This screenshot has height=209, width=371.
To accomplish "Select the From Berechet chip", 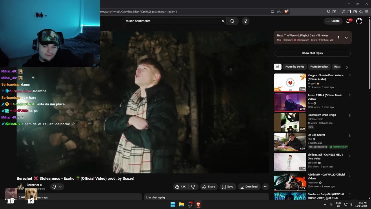I will pos(319,67).
